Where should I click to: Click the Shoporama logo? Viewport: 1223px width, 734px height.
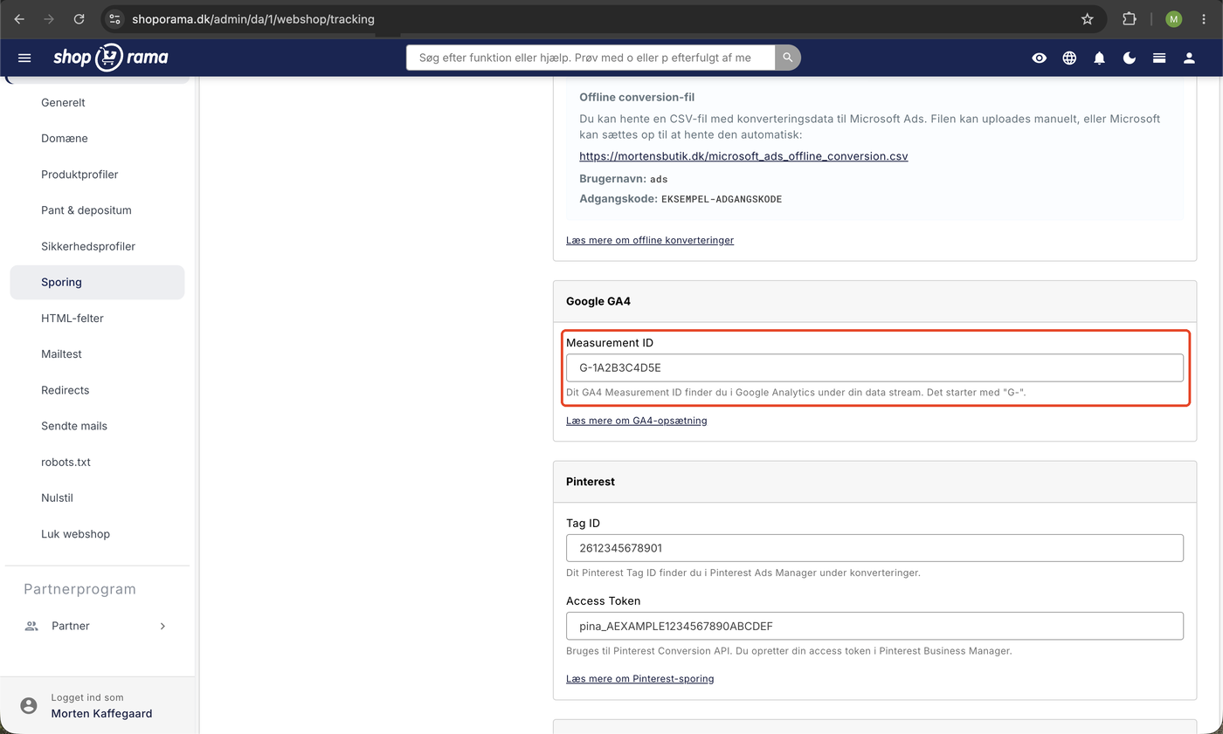[x=110, y=58]
